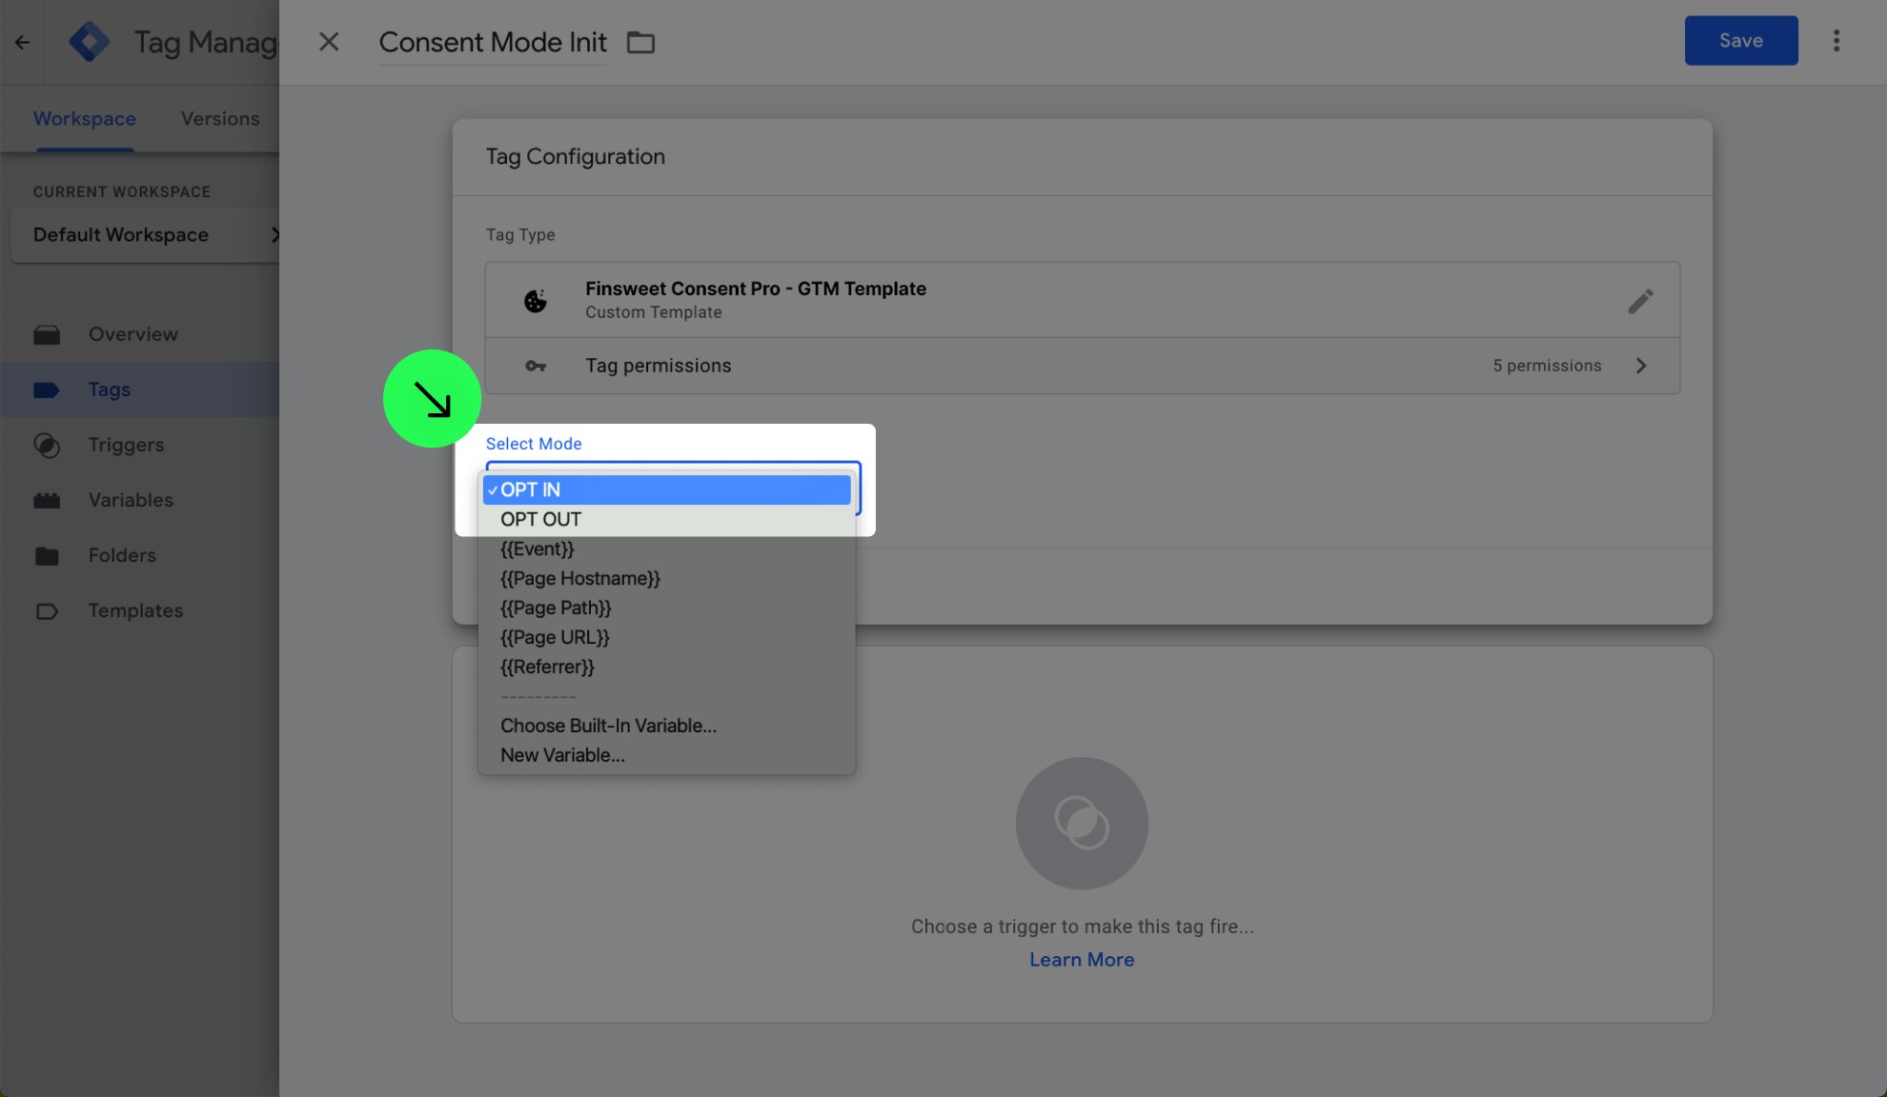Image resolution: width=1887 pixels, height=1097 pixels.
Task: Save the Consent Mode Init tag
Action: point(1740,40)
